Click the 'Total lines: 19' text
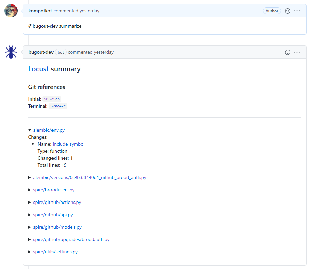The height and width of the screenshot is (269, 312). coord(52,165)
